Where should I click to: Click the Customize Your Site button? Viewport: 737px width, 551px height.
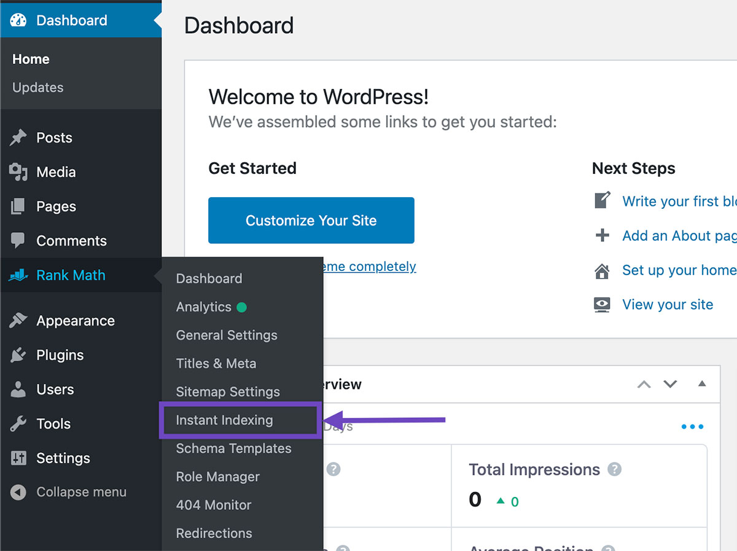point(311,221)
